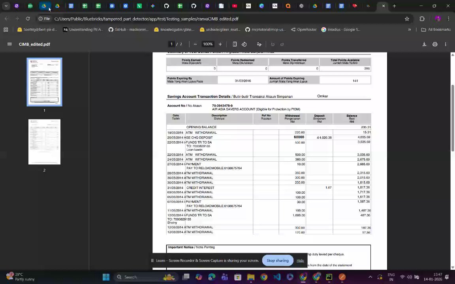Download the CIMB_edited.pdf file
The image size is (455, 284).
pyautogui.click(x=424, y=44)
